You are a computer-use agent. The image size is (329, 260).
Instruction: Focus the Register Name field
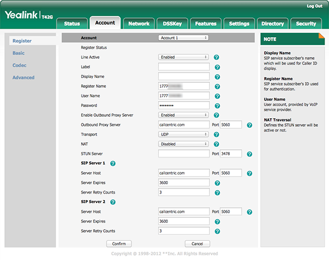[184, 86]
